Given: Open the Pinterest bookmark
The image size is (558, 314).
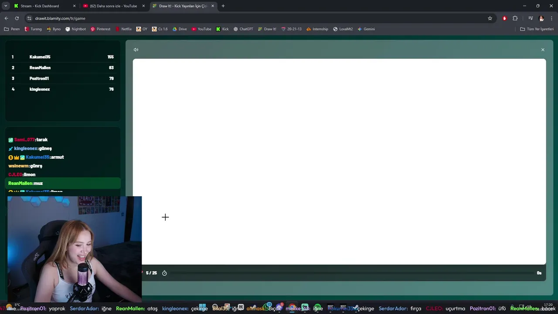Looking at the screenshot, I should pyautogui.click(x=100, y=29).
